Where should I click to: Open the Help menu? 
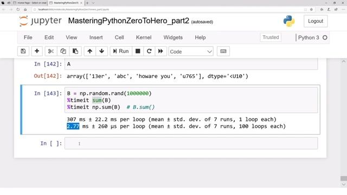point(200,37)
